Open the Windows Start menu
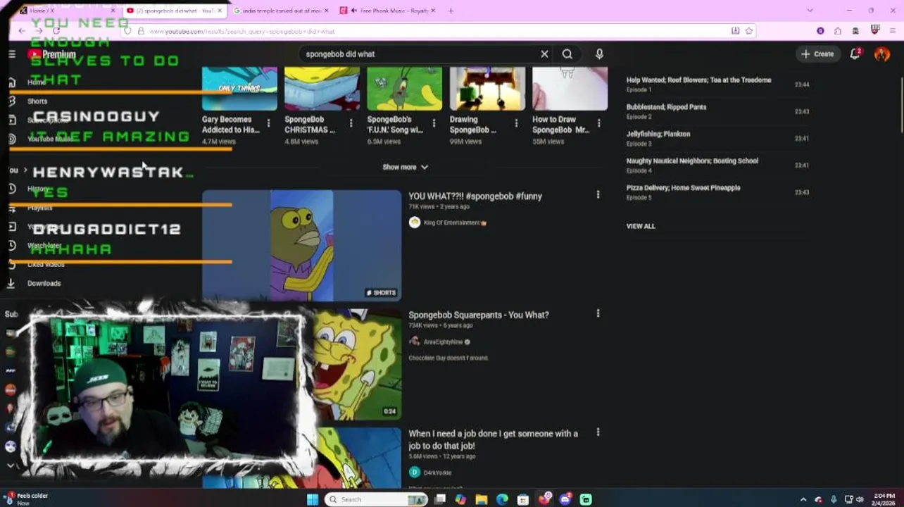Viewport: 904px width, 507px height. [313, 499]
